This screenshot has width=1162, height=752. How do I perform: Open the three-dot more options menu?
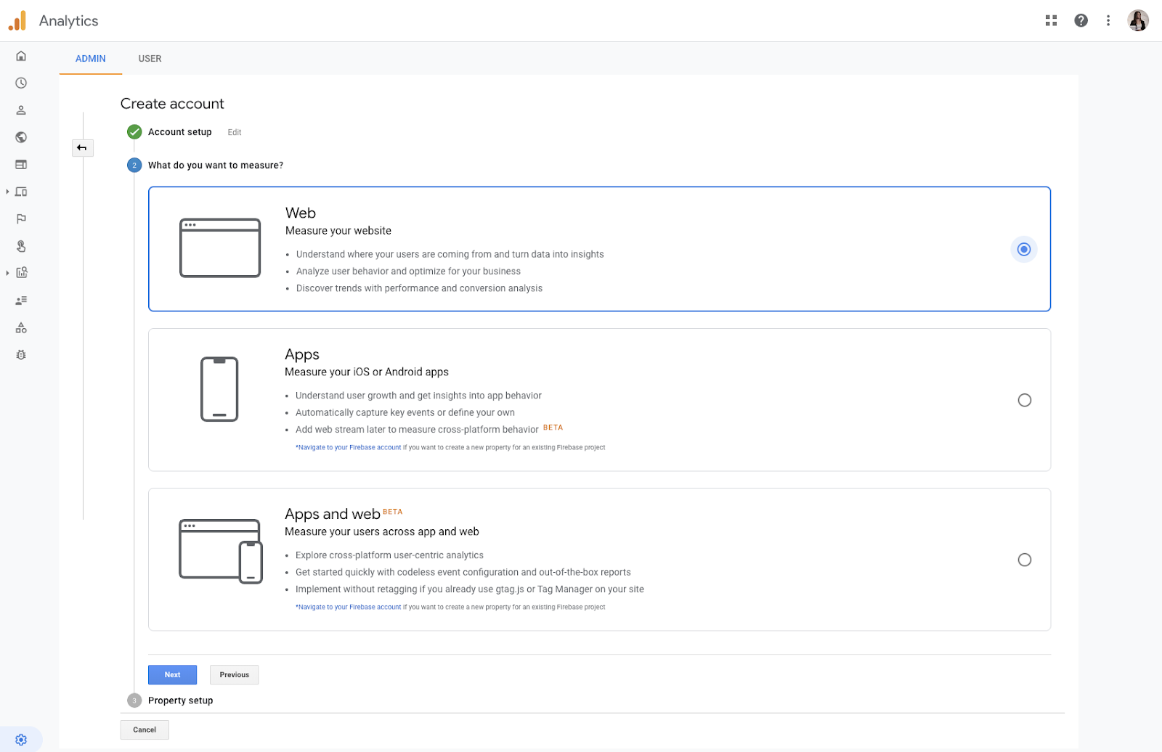pos(1108,20)
